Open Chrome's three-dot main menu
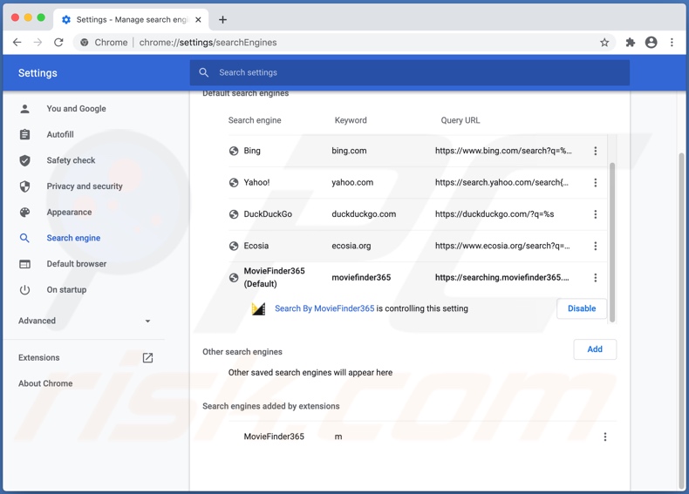 [672, 43]
